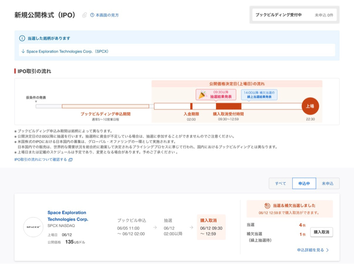354x264 pixels.
Task: Click the 新規公開株式(IPO) page title
Action: tap(45, 15)
